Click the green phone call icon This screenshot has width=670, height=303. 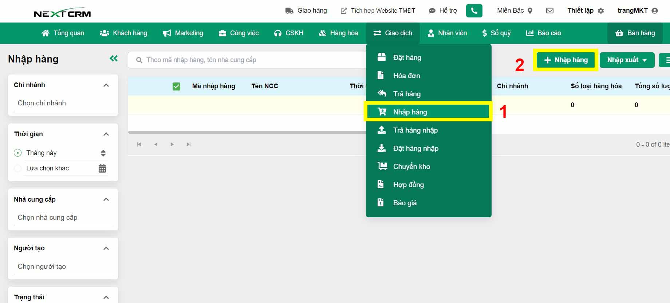474,11
